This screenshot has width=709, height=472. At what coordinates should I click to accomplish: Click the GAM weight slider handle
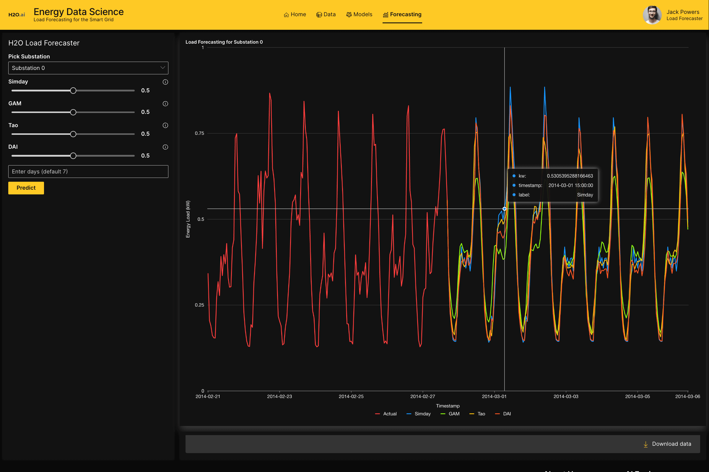coord(73,112)
